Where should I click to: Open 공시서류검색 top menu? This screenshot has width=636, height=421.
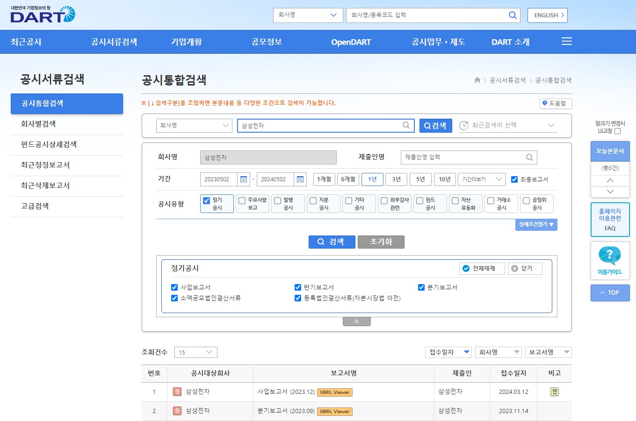(114, 42)
